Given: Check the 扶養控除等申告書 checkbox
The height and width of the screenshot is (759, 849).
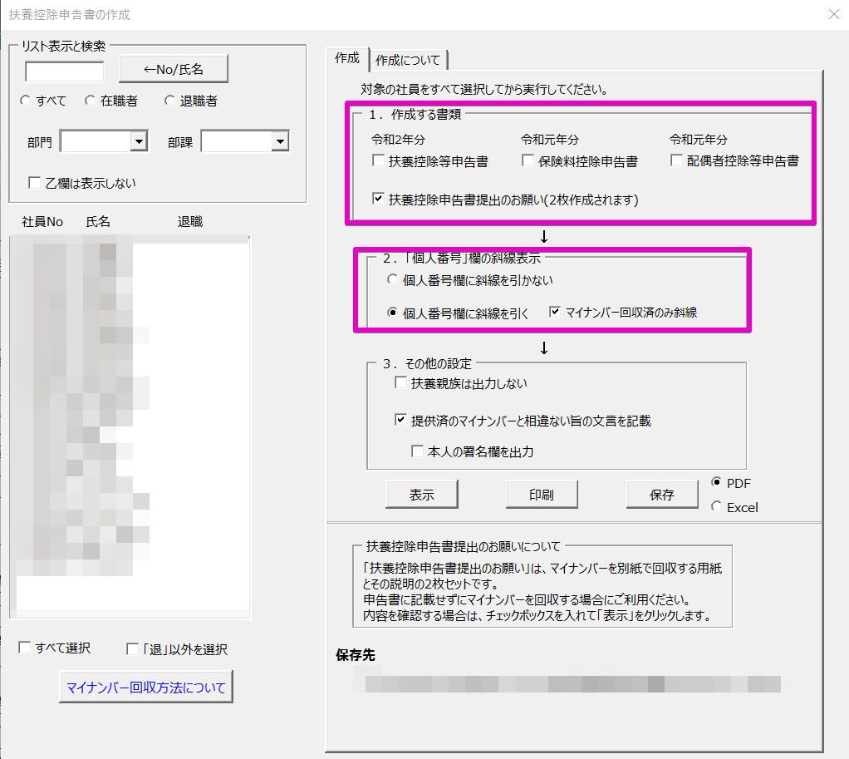Looking at the screenshot, I should pyautogui.click(x=378, y=161).
